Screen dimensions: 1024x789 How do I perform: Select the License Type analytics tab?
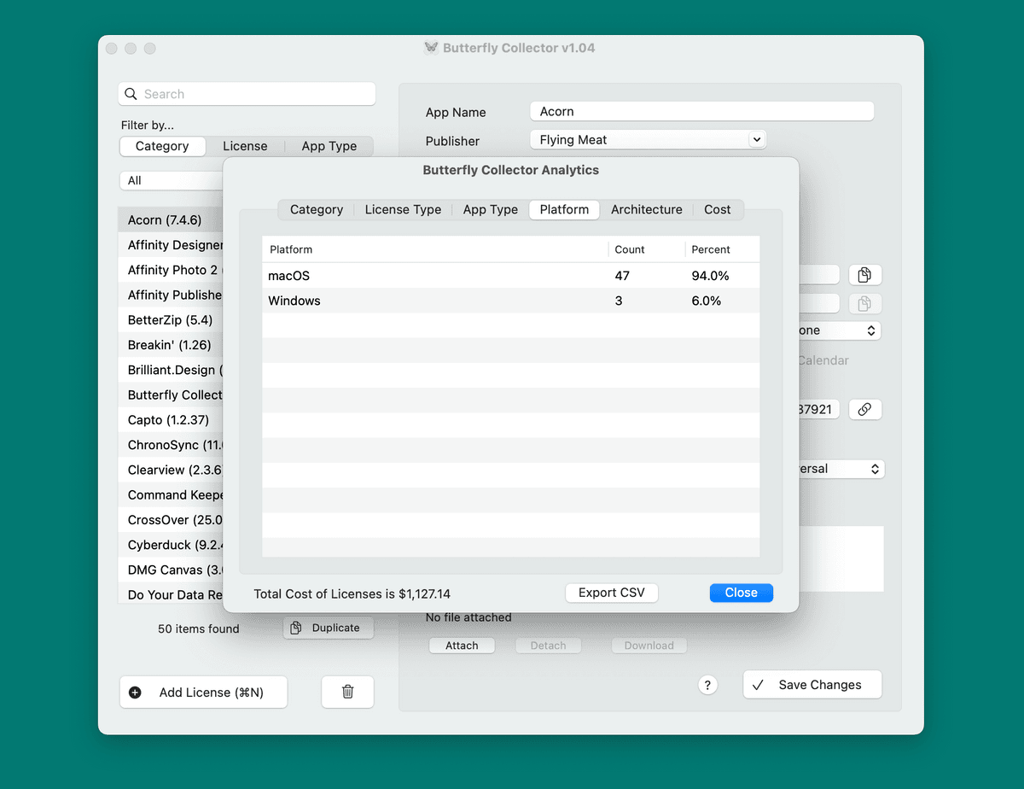403,209
